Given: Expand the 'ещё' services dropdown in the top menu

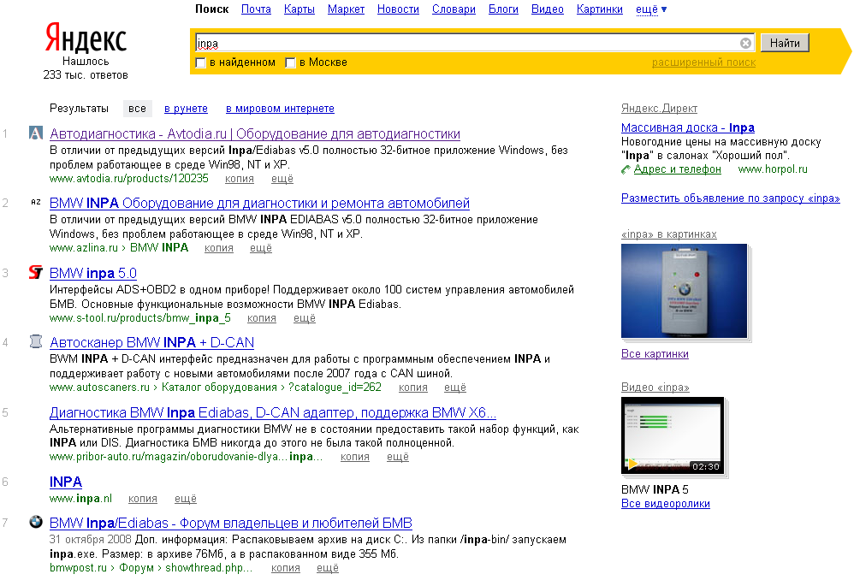Looking at the screenshot, I should [x=651, y=9].
